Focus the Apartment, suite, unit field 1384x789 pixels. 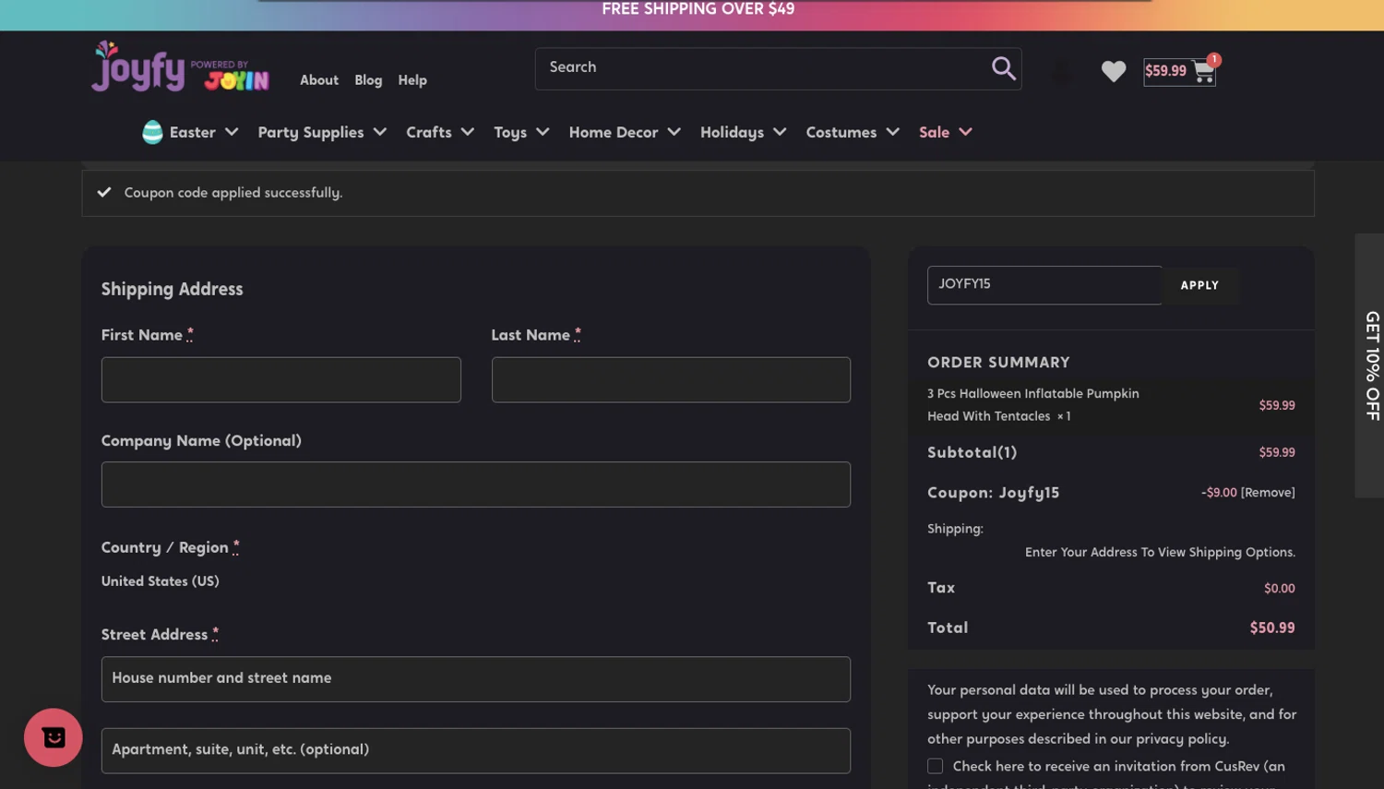476,750
